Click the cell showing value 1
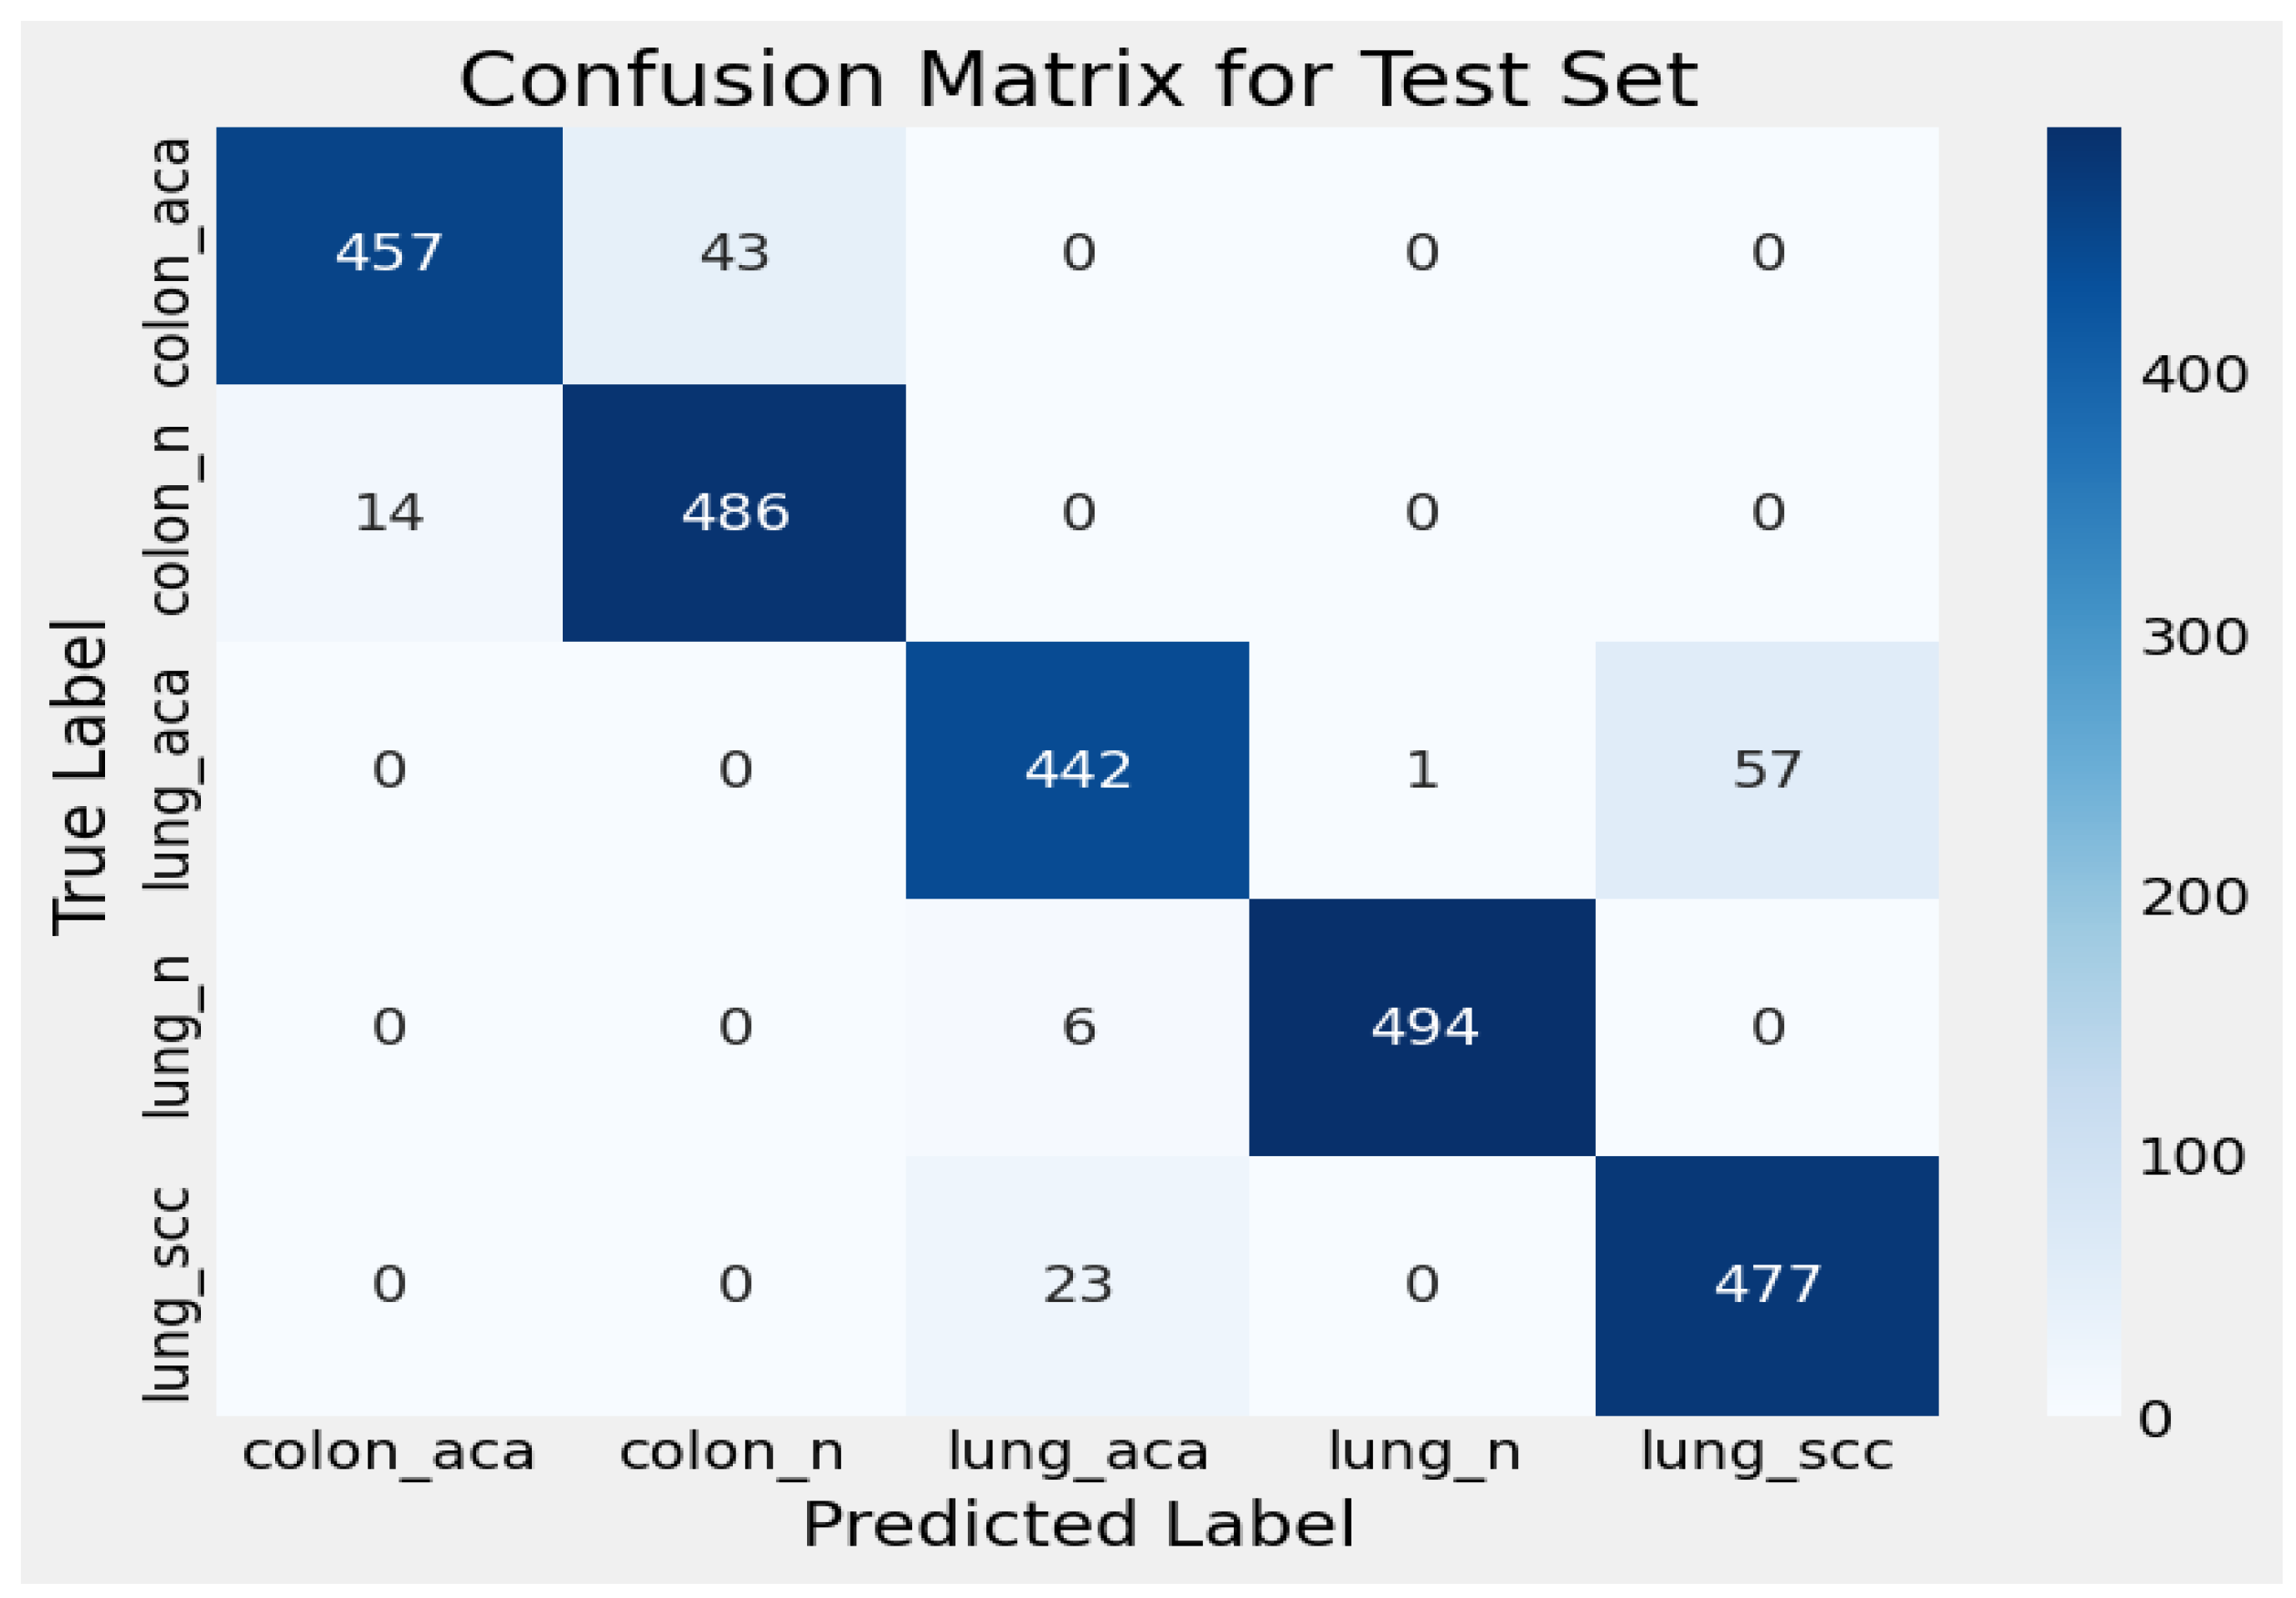The image size is (2296, 1598). click(1423, 771)
